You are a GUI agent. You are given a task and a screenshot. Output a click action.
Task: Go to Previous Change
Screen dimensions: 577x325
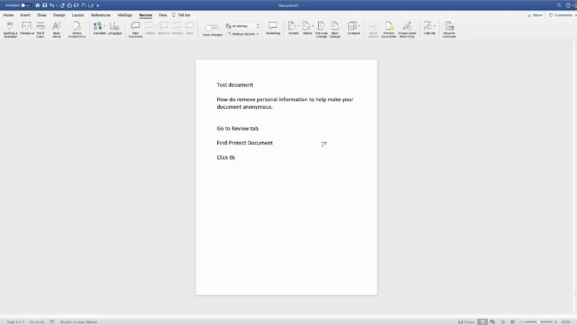pos(321,29)
